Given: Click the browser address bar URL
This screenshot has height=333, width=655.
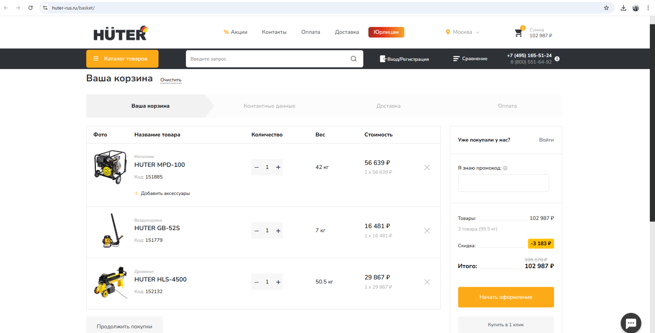Looking at the screenshot, I should 73,8.
